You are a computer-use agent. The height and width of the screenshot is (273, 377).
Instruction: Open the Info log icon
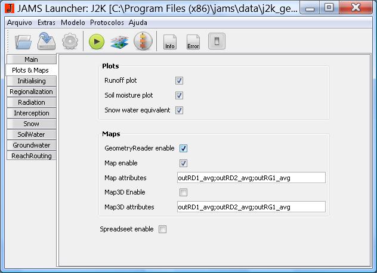pyautogui.click(x=170, y=42)
